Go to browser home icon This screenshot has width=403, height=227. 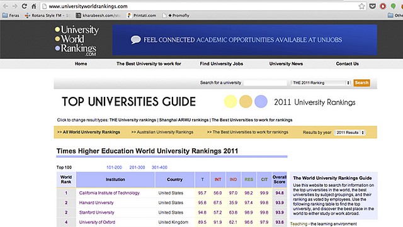(x=33, y=6)
